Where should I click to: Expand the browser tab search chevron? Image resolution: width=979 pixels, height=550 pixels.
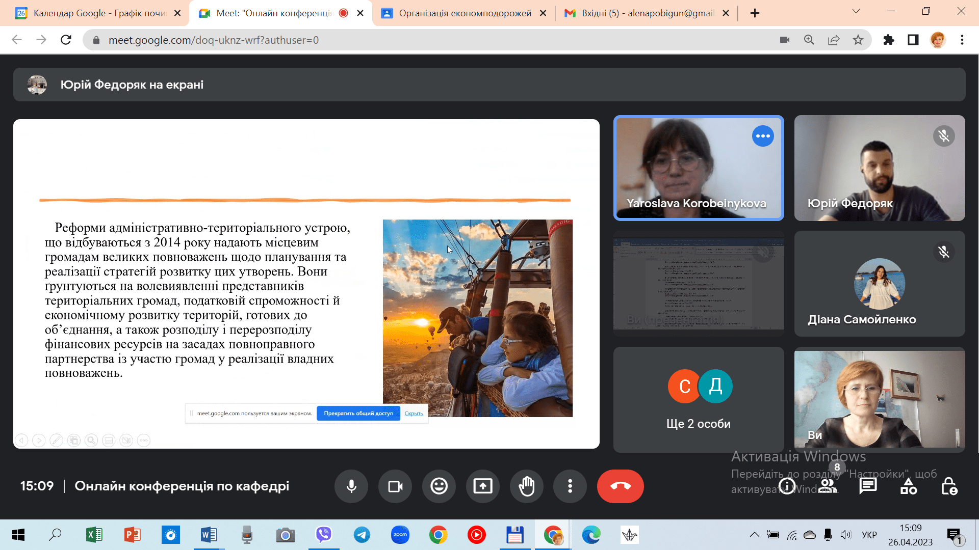pos(856,12)
